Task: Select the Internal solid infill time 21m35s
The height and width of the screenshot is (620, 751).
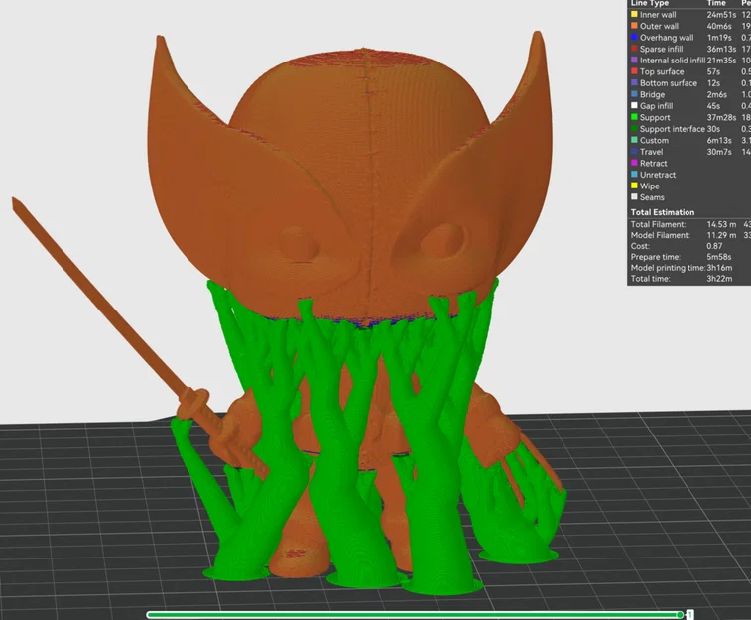Action: pos(721,61)
